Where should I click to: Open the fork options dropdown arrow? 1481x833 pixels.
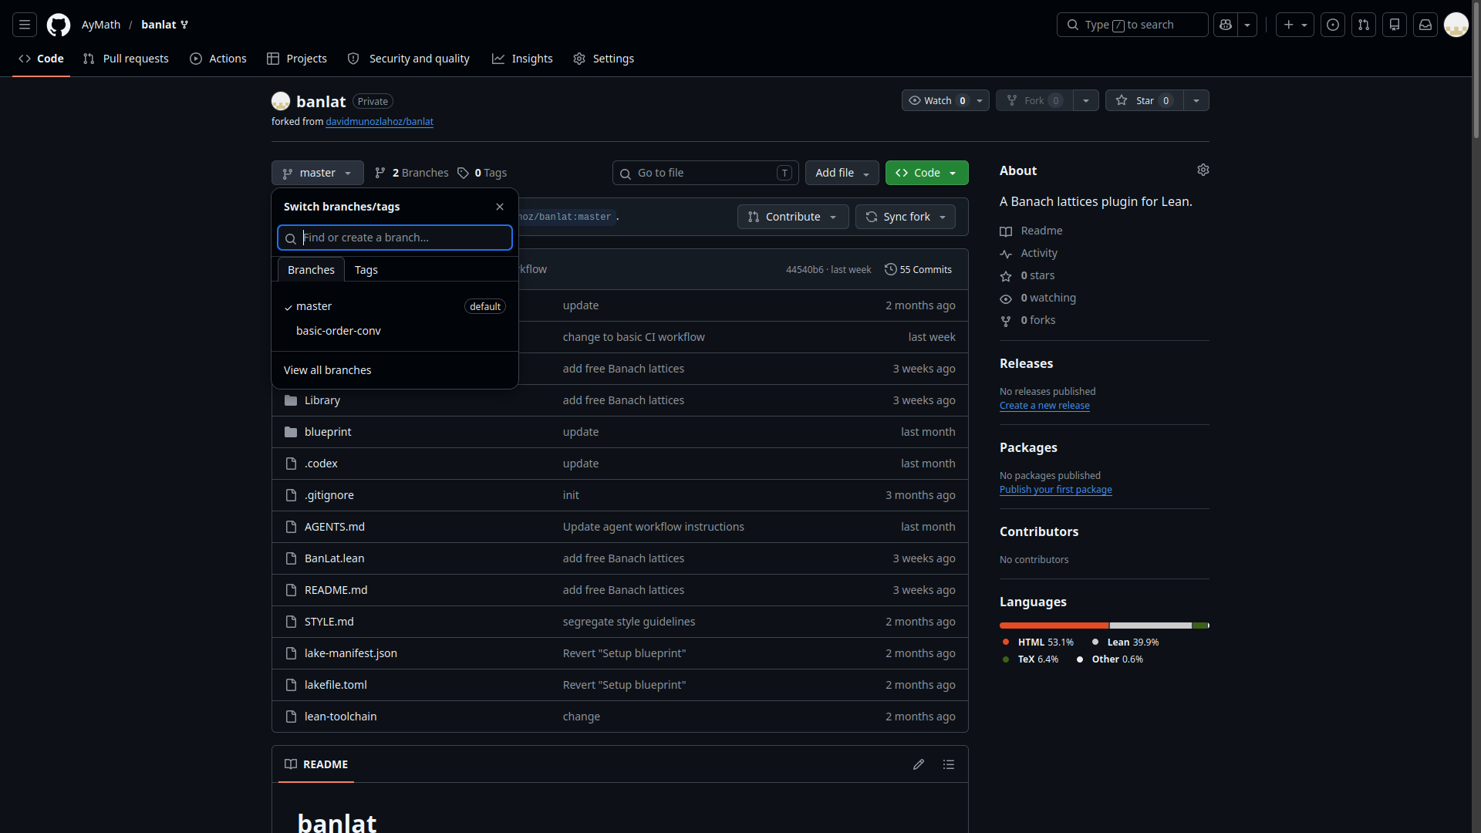[x=1086, y=100]
